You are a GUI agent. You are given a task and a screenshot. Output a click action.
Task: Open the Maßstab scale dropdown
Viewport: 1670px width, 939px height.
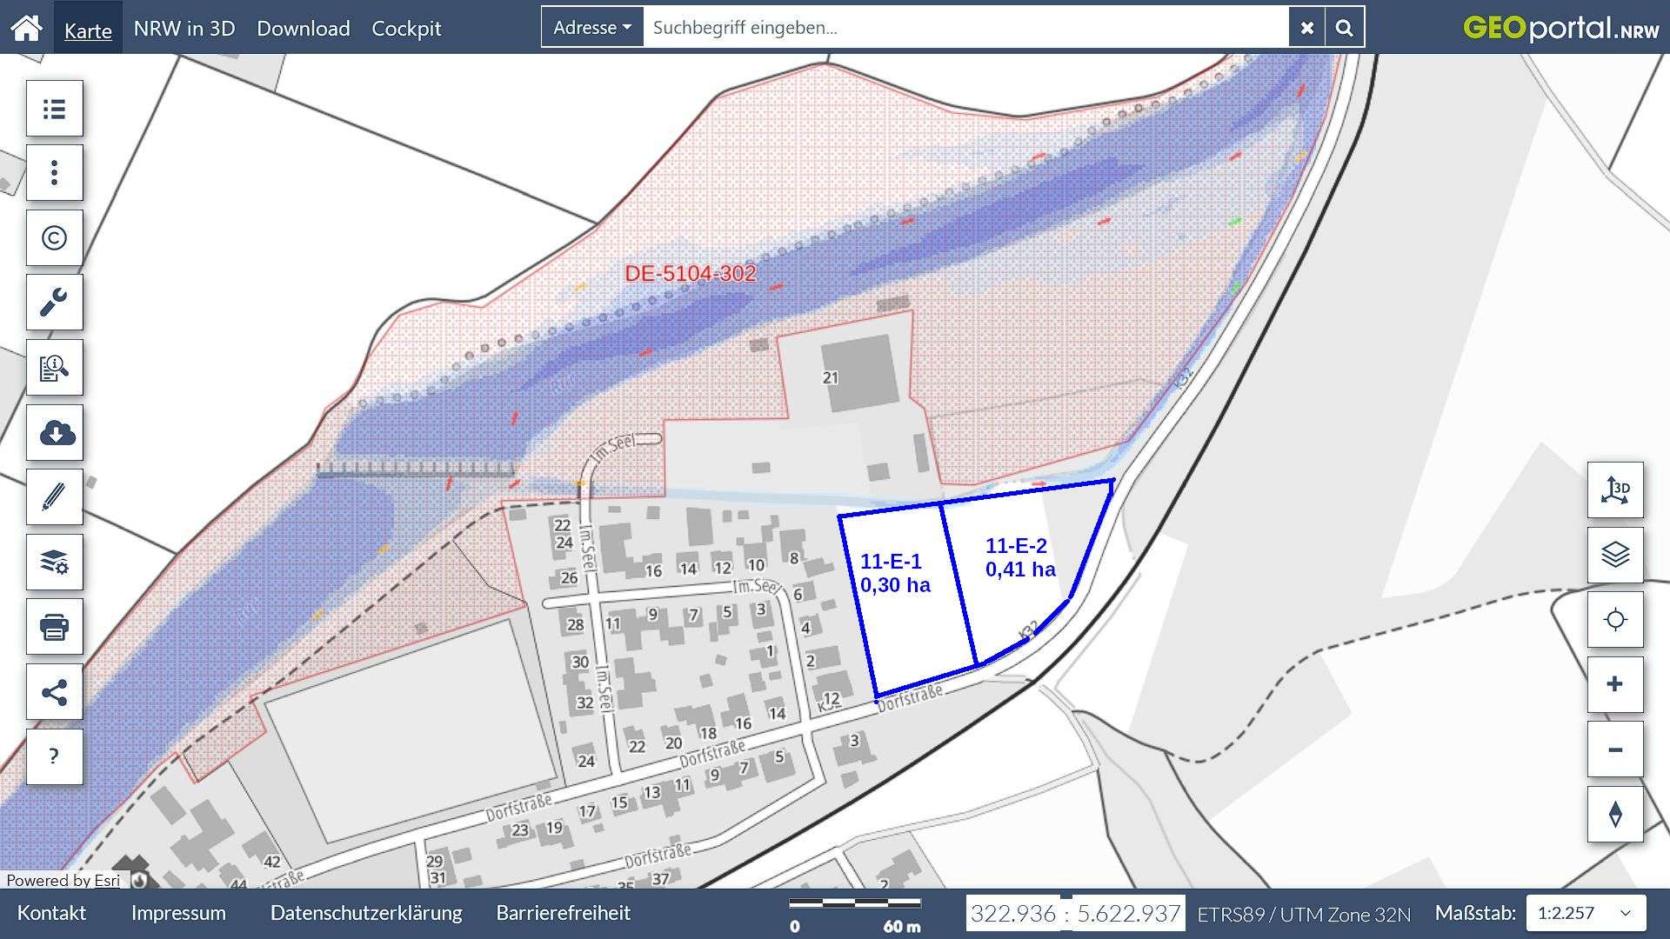[1586, 913]
